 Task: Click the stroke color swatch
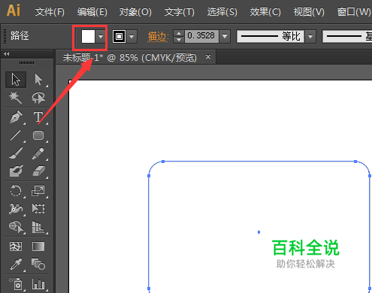pyautogui.click(x=119, y=37)
